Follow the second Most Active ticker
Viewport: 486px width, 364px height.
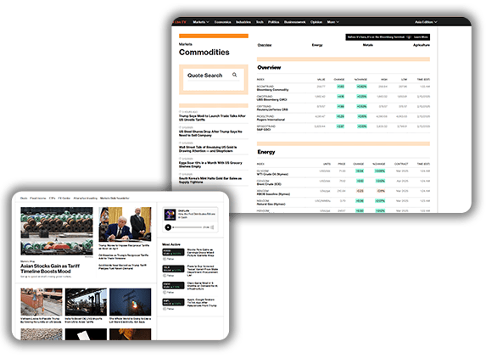coord(169,275)
